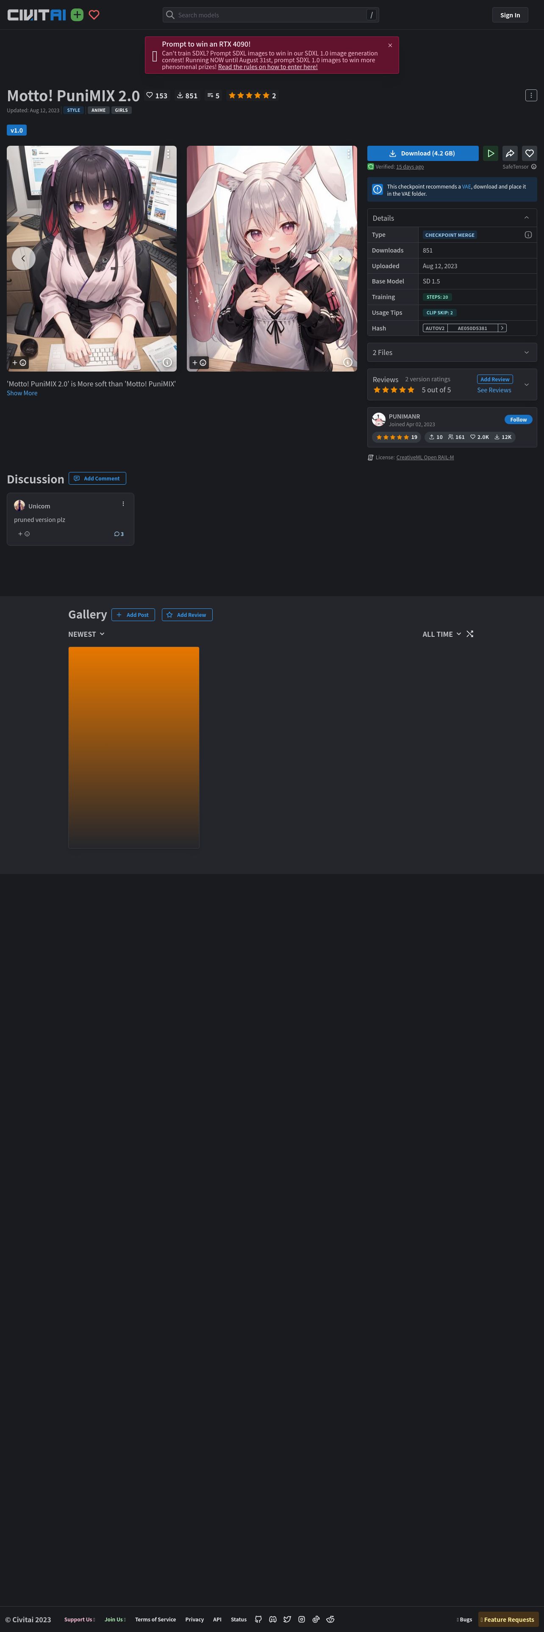
Task: Open the Twitter icon in footer
Action: (288, 1619)
